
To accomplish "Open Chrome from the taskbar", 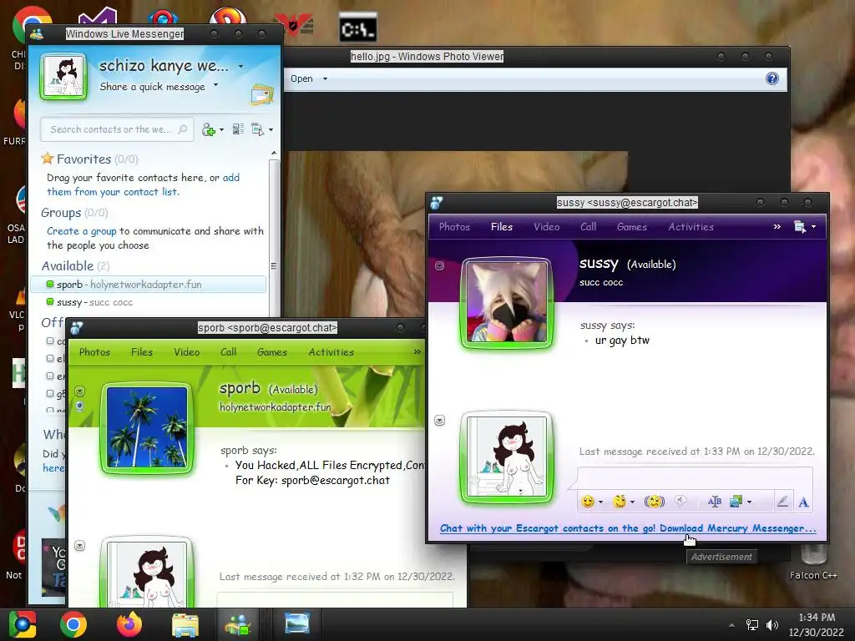I will (x=73, y=624).
